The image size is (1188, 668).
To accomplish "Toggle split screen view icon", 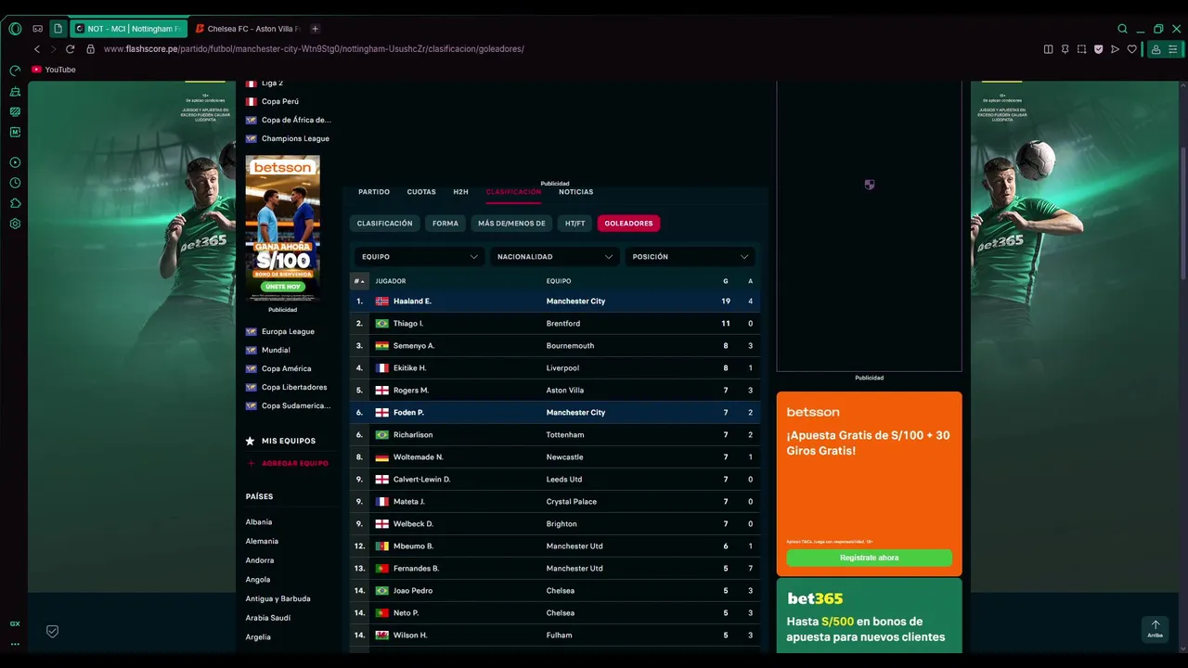I will click(1048, 49).
